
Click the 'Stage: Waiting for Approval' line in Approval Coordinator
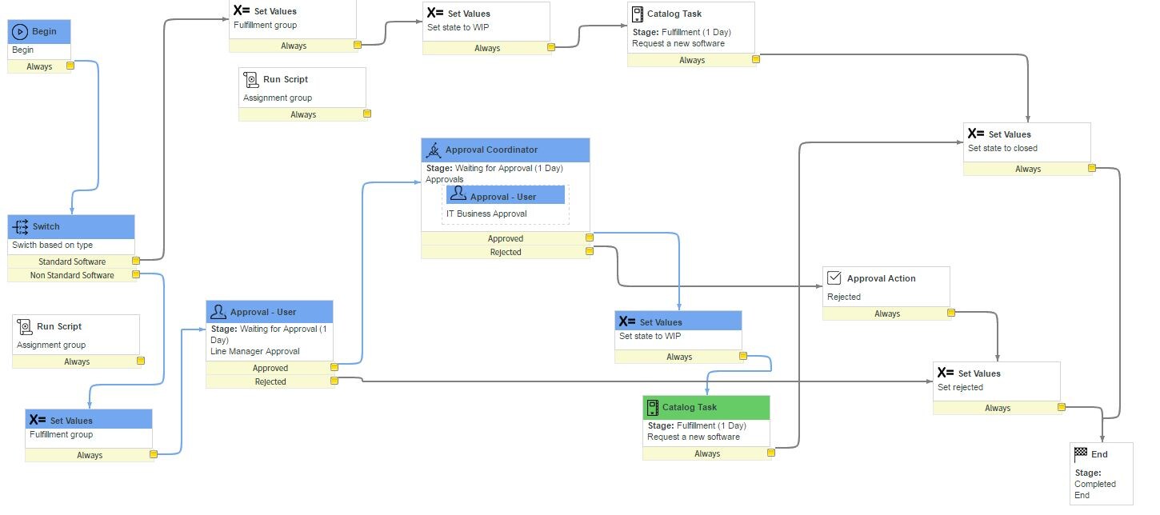[494, 168]
